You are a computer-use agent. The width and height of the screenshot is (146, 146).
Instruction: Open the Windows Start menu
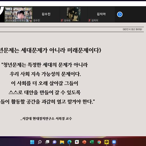point(32,142)
